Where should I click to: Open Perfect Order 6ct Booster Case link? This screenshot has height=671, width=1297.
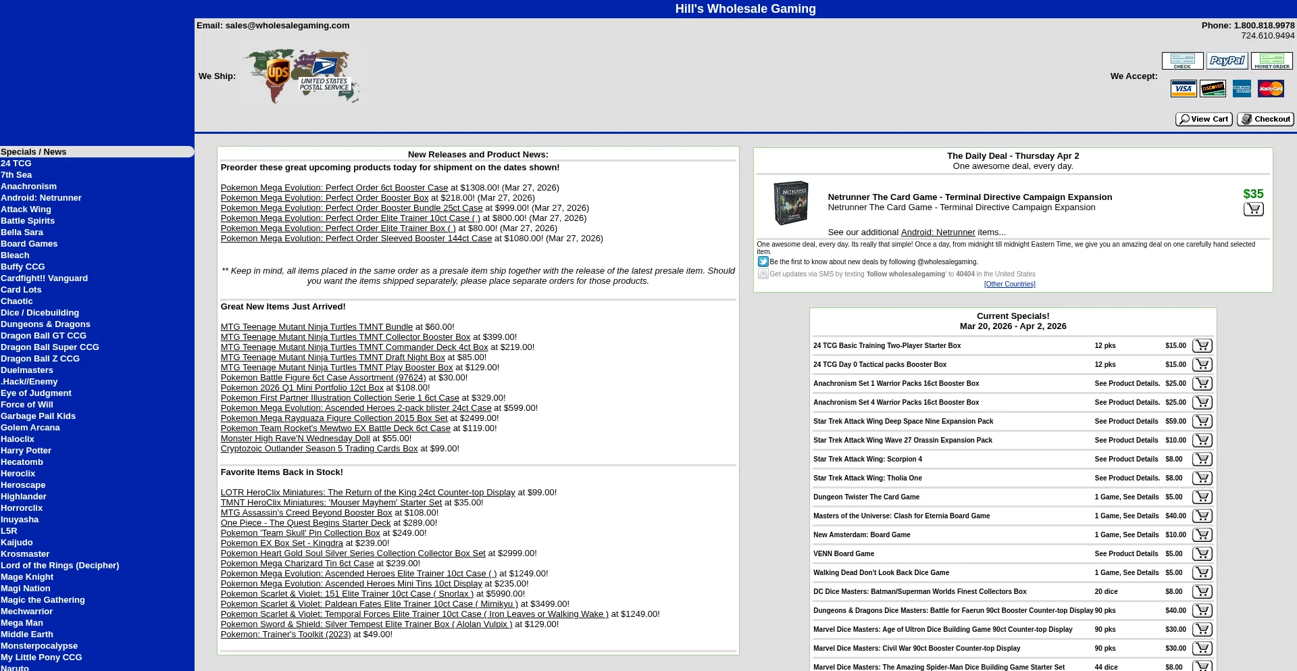pyautogui.click(x=334, y=188)
